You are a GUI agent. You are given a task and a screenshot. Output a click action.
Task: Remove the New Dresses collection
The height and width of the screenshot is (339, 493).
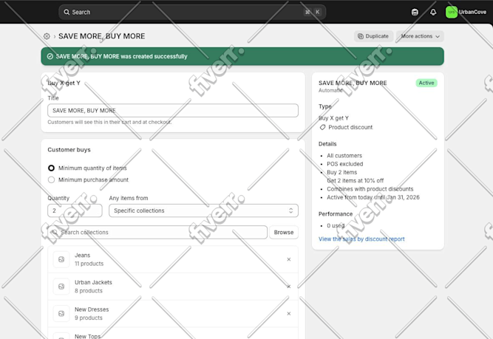coord(289,314)
